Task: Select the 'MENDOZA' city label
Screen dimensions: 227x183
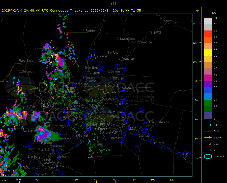Action: pos(67,92)
